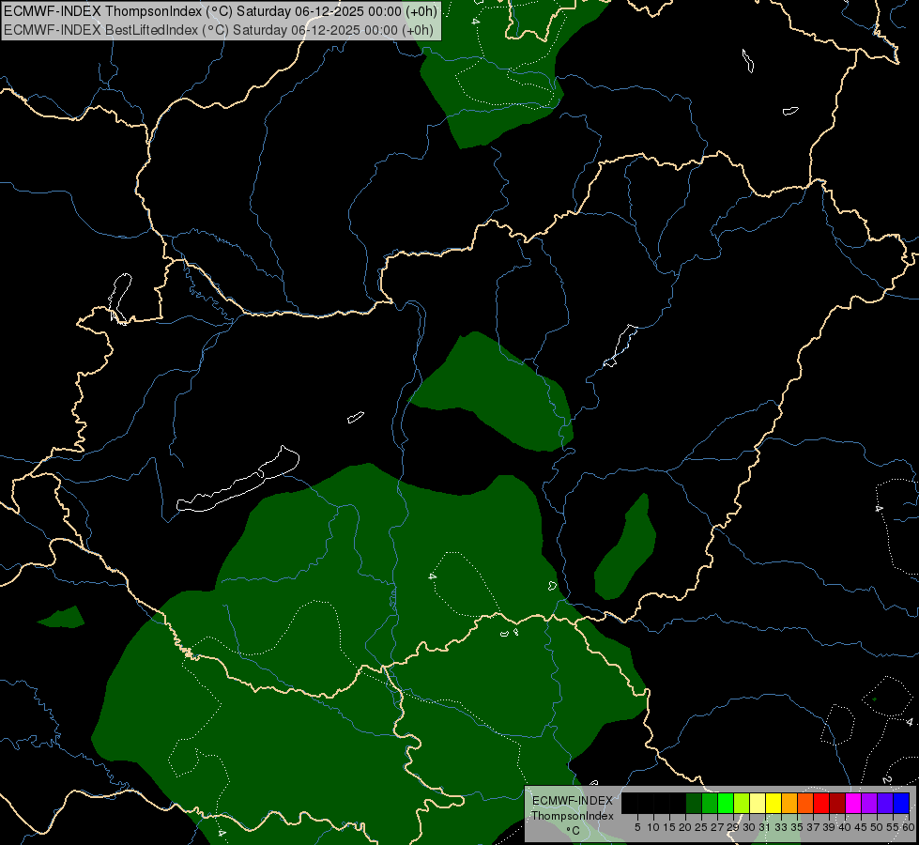
Task: Click the °C unit label in legend
Action: tap(574, 831)
